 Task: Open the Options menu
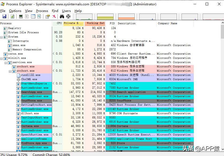(15, 11)
